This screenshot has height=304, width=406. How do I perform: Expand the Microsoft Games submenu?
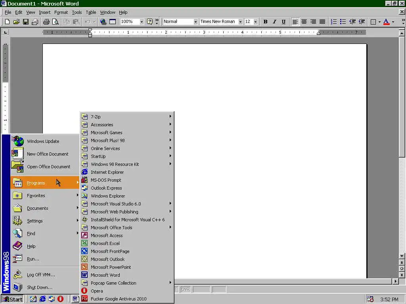click(127, 133)
